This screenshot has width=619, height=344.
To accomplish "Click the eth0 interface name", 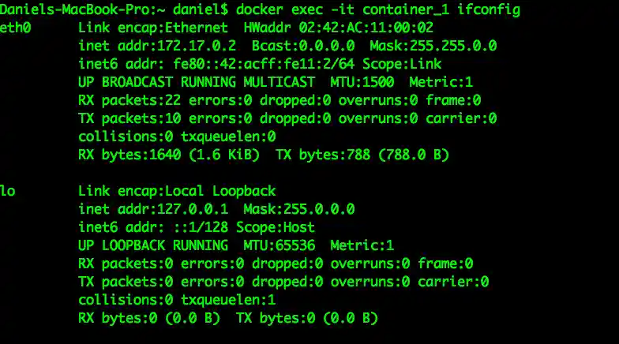I will (16, 28).
